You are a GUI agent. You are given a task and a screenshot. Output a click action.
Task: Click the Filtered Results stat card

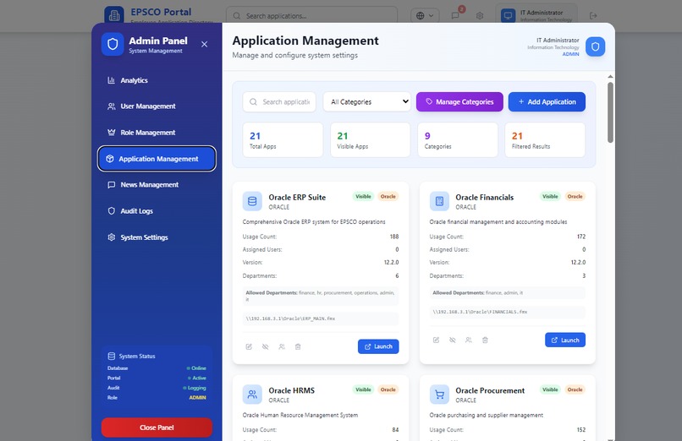click(545, 139)
